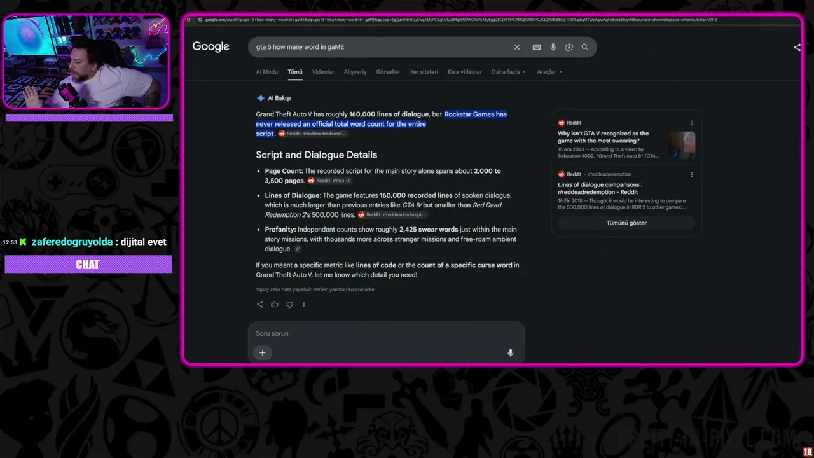Click the CHAT banner in the overlay
The height and width of the screenshot is (458, 814).
pyautogui.click(x=88, y=265)
